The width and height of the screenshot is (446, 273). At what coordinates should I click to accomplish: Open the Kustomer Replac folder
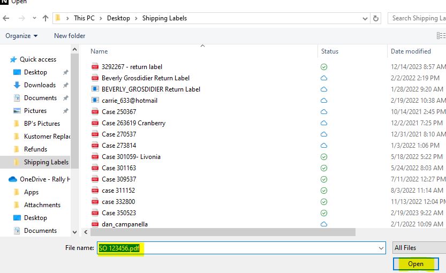point(47,136)
